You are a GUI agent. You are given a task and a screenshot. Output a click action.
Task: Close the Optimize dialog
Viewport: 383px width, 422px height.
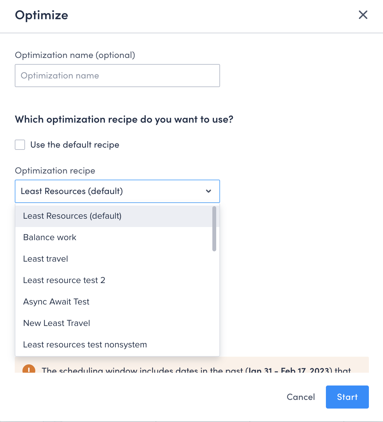click(363, 15)
